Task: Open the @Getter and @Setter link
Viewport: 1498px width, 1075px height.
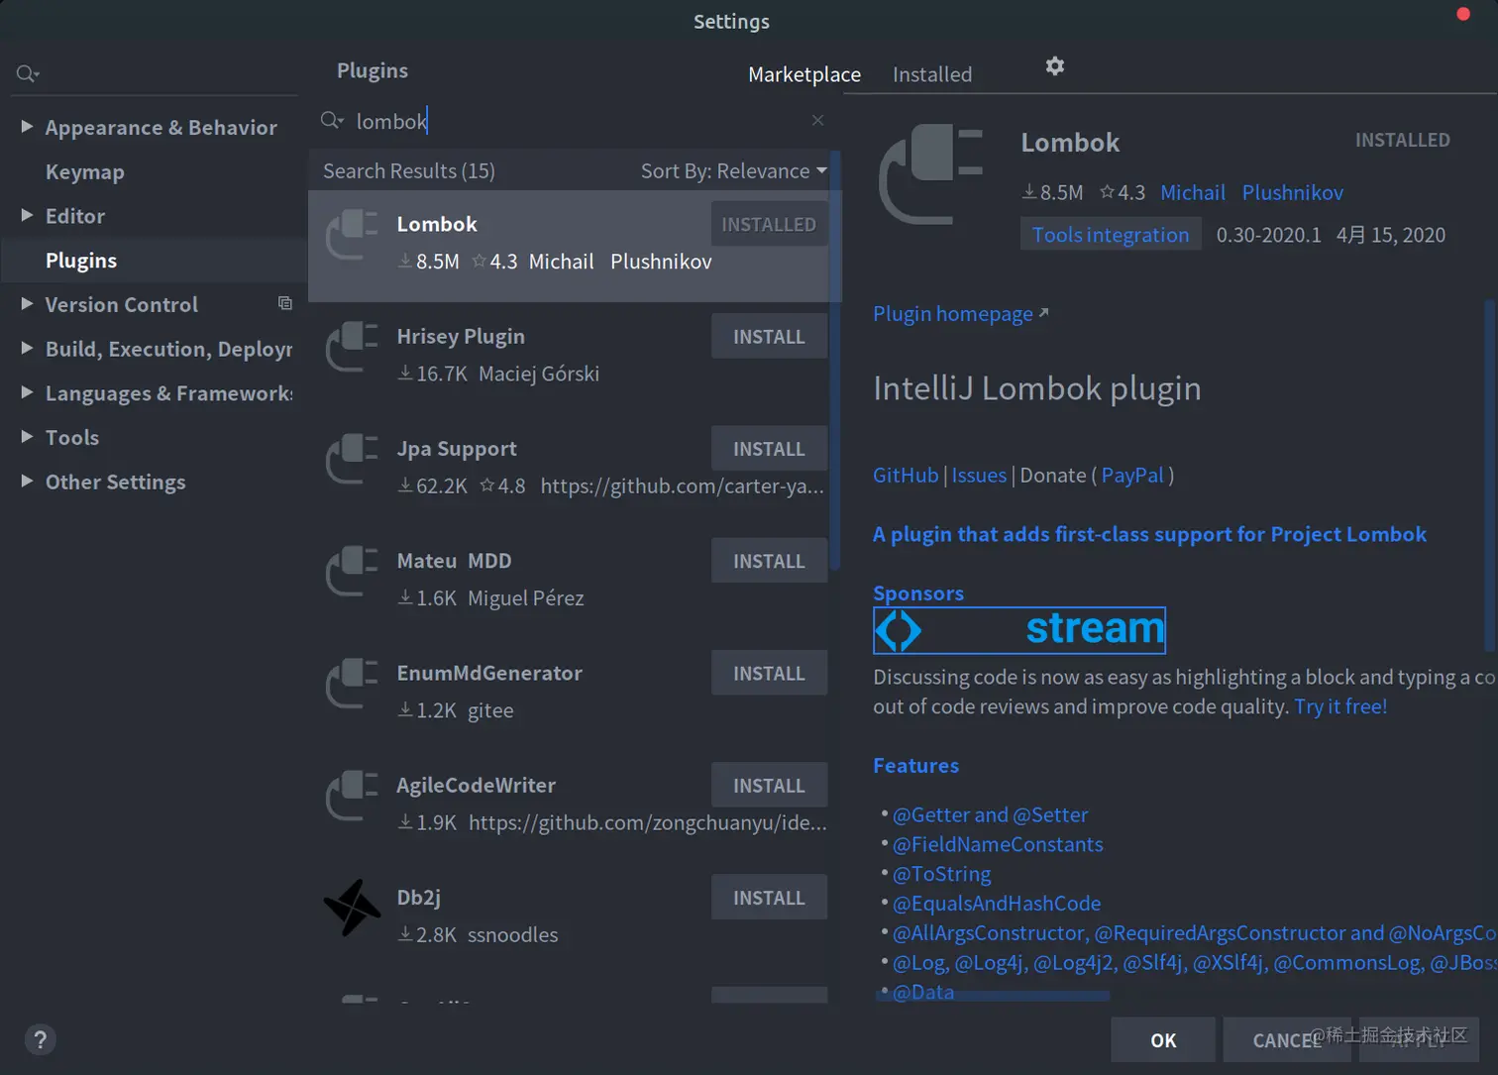Action: pyautogui.click(x=990, y=814)
